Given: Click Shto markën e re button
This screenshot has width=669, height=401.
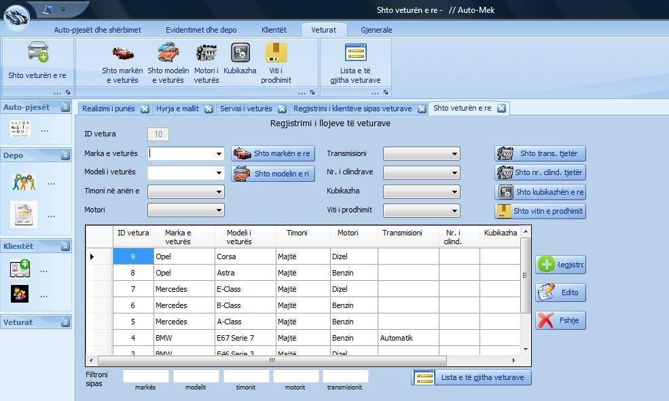Looking at the screenshot, I should pos(273,153).
